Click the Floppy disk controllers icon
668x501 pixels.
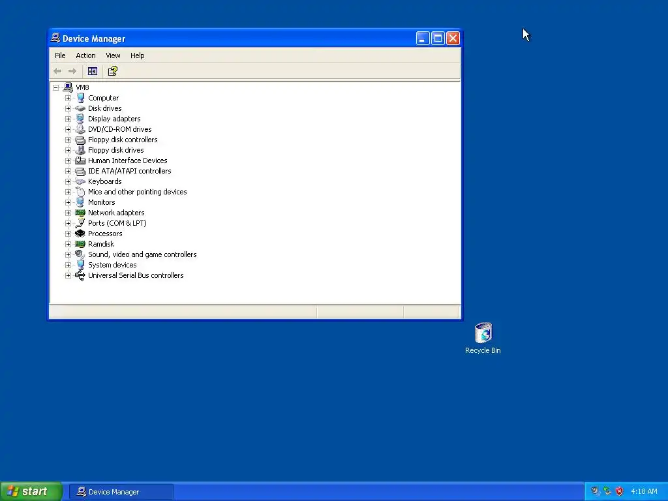coord(80,140)
